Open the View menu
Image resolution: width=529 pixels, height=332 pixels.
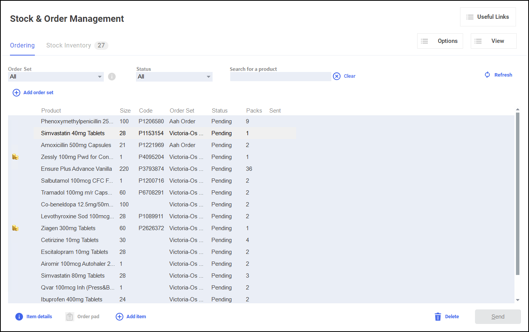click(493, 41)
